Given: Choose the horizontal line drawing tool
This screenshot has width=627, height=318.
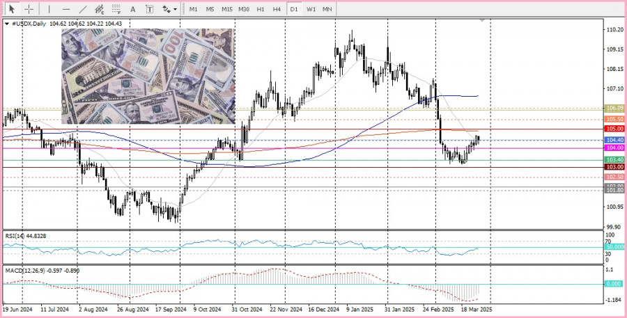Looking at the screenshot, I should point(66,9).
